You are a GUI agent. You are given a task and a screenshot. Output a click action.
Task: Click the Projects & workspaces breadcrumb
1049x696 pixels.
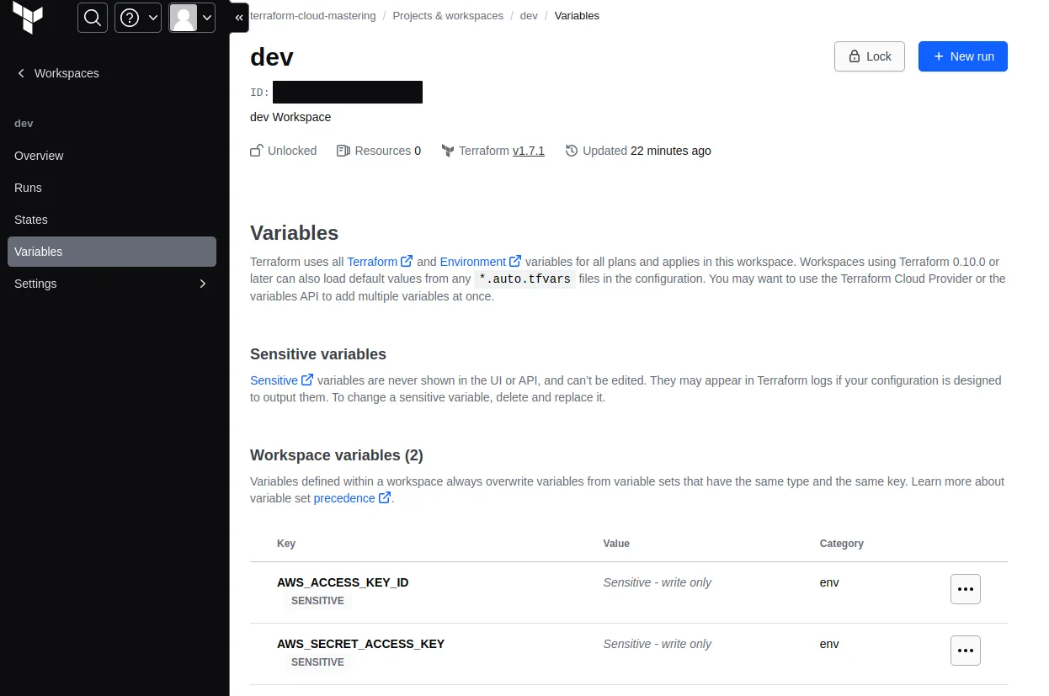point(448,15)
